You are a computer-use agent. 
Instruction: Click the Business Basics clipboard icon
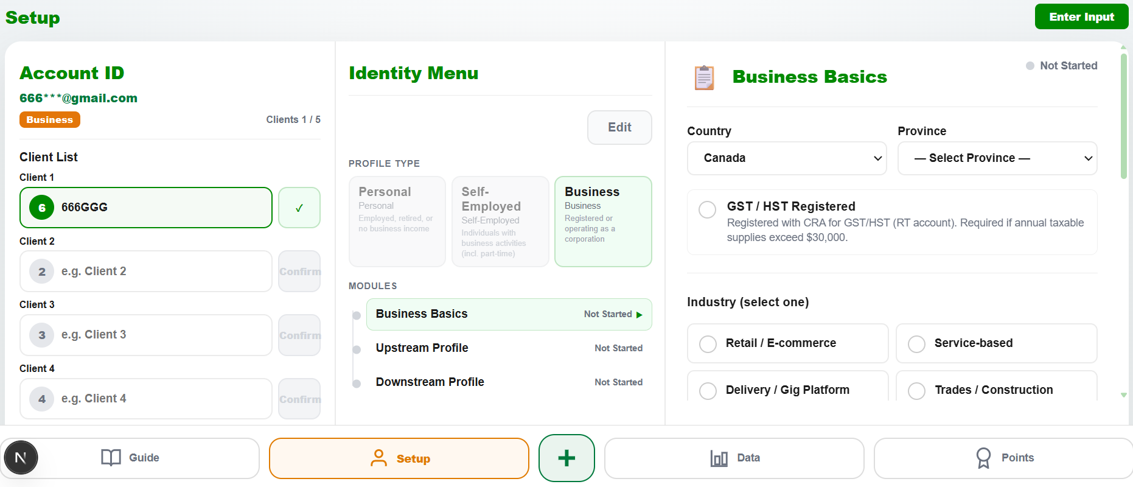[704, 77]
